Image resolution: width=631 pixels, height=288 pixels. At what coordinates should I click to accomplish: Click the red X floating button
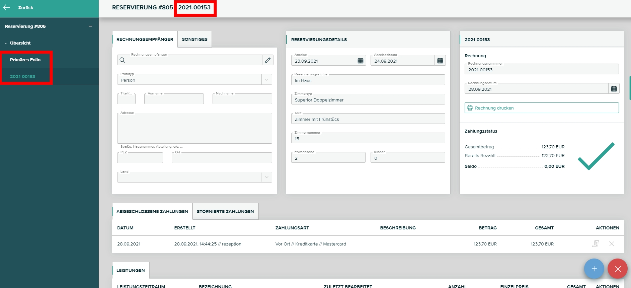click(x=618, y=269)
